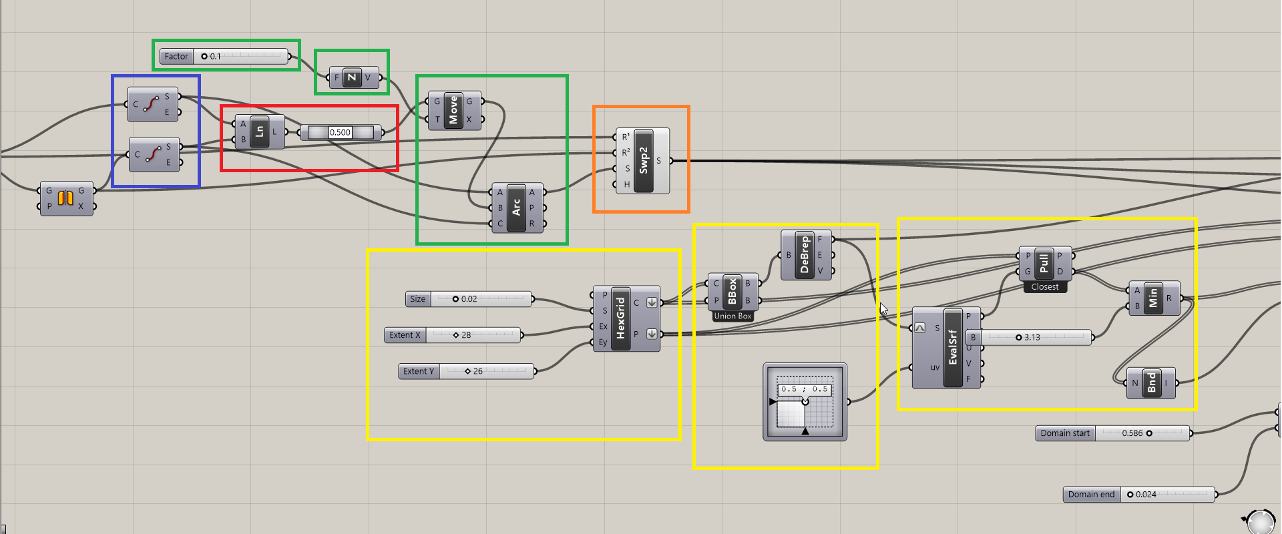Click the Domain end slider name label
This screenshot has width=1282, height=534.
click(1092, 495)
